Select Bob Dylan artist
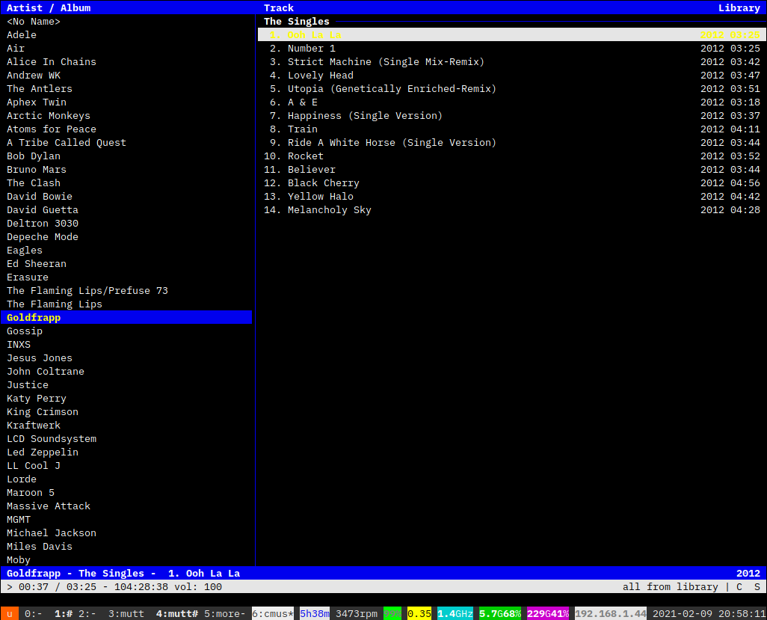The image size is (767, 620). (x=126, y=156)
